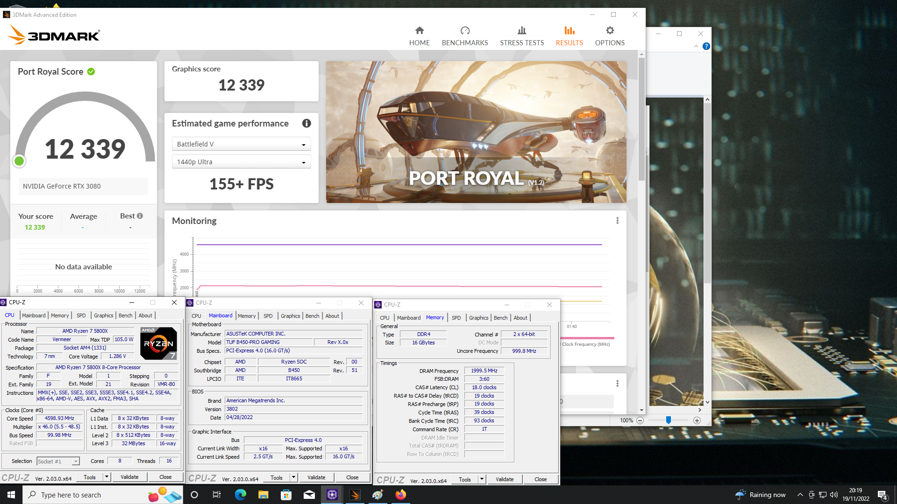The height and width of the screenshot is (504, 897).
Task: Click Close in the middle CPU-Z window
Action: (352, 477)
